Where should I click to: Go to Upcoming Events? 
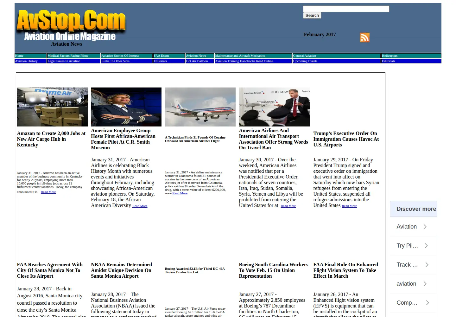[x=305, y=61]
